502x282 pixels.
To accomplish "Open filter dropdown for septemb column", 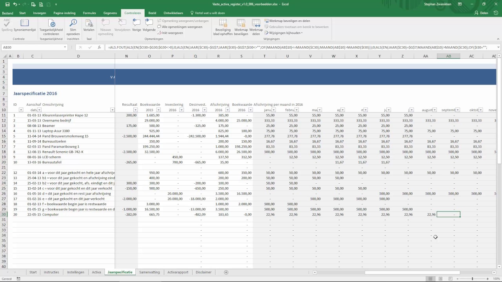I will tap(458, 110).
